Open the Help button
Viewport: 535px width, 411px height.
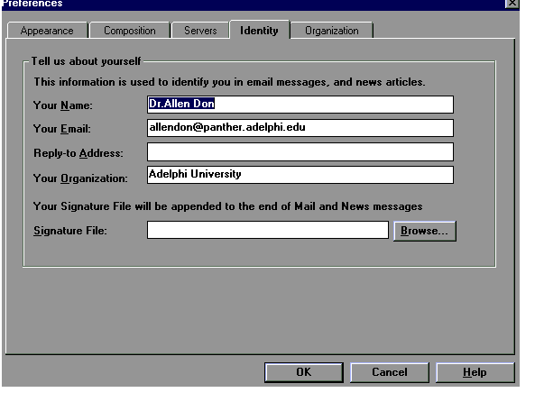(475, 372)
